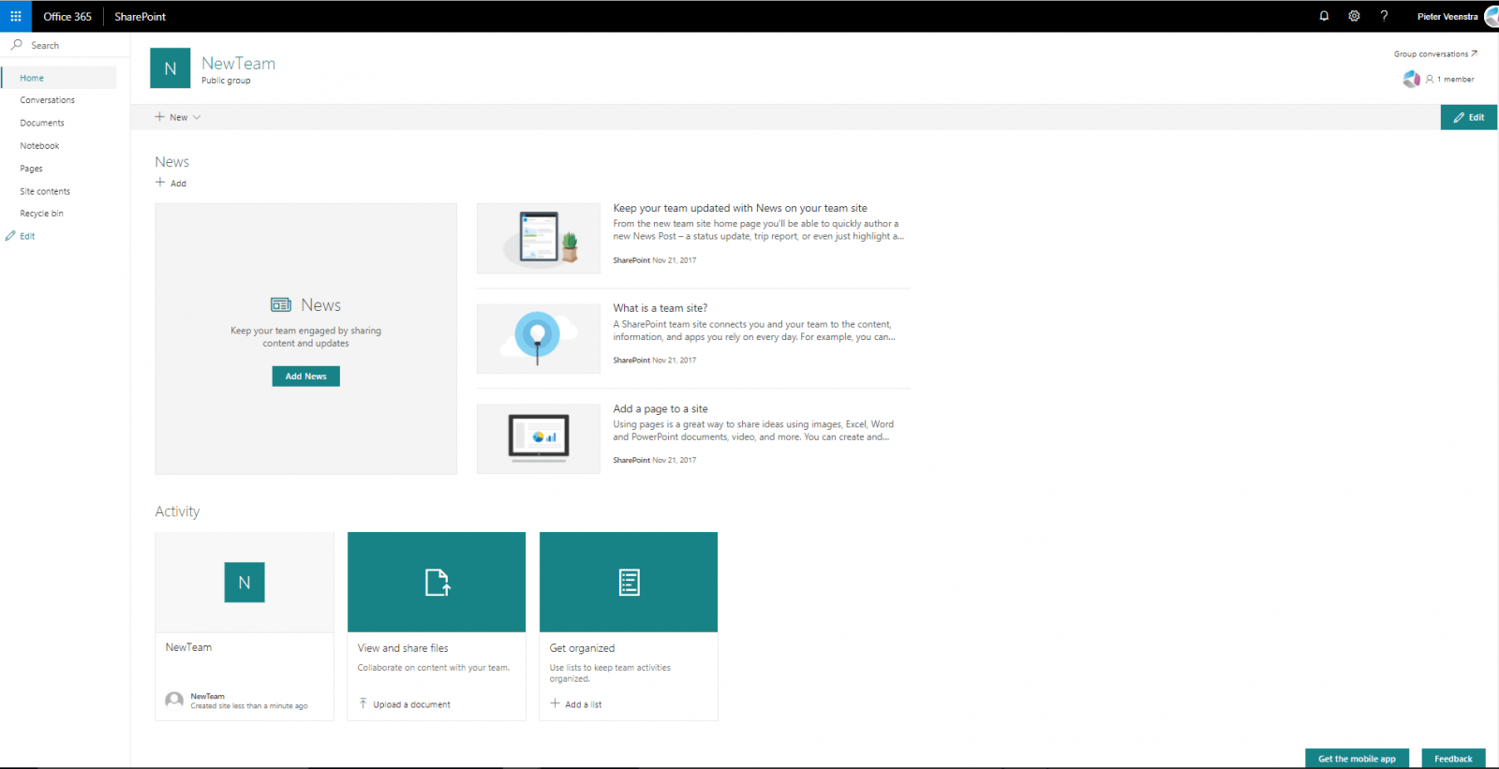Click the tablet thumbnail of first news post
The width and height of the screenshot is (1499, 769).
tap(539, 239)
